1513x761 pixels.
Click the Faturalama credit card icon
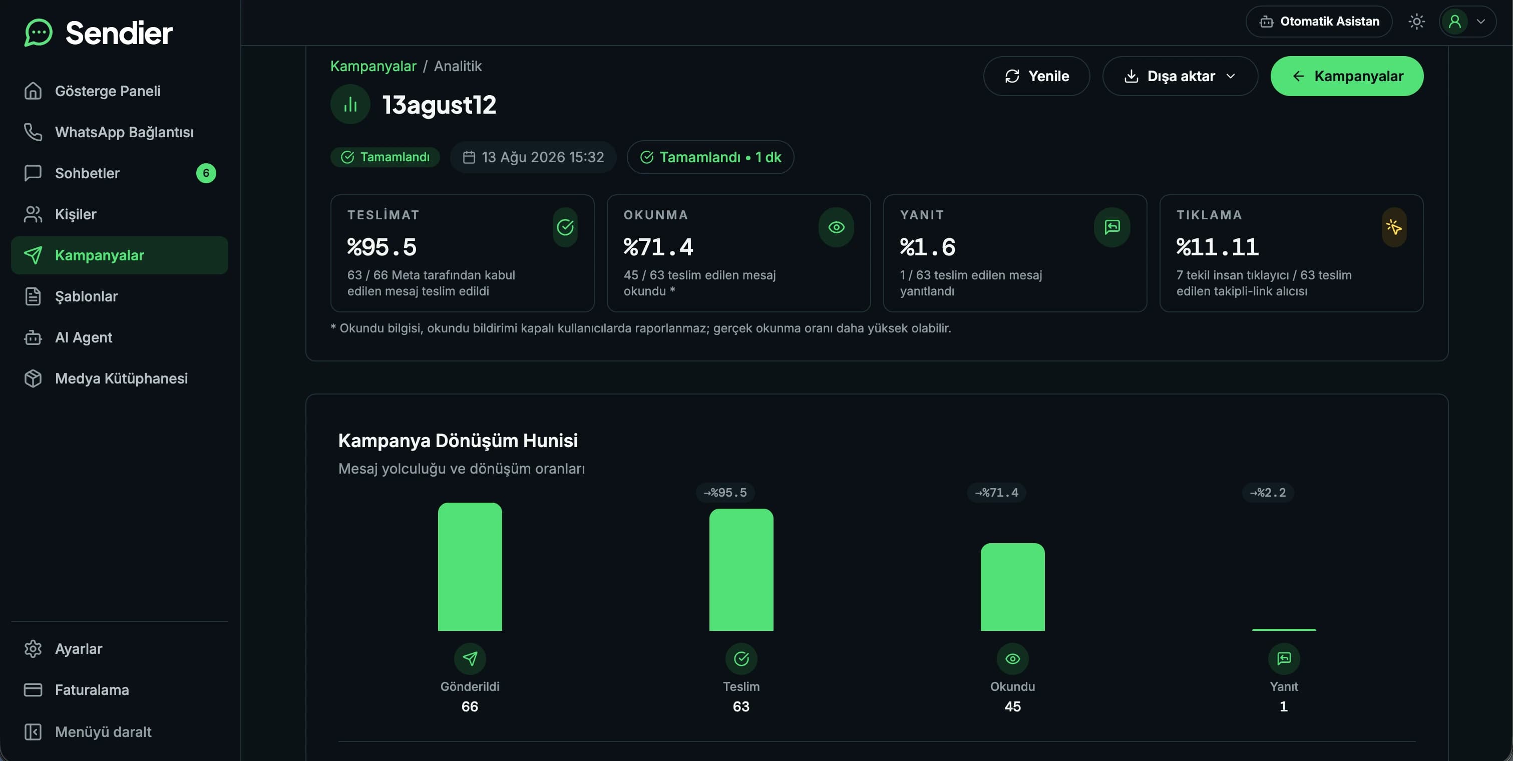pyautogui.click(x=33, y=690)
